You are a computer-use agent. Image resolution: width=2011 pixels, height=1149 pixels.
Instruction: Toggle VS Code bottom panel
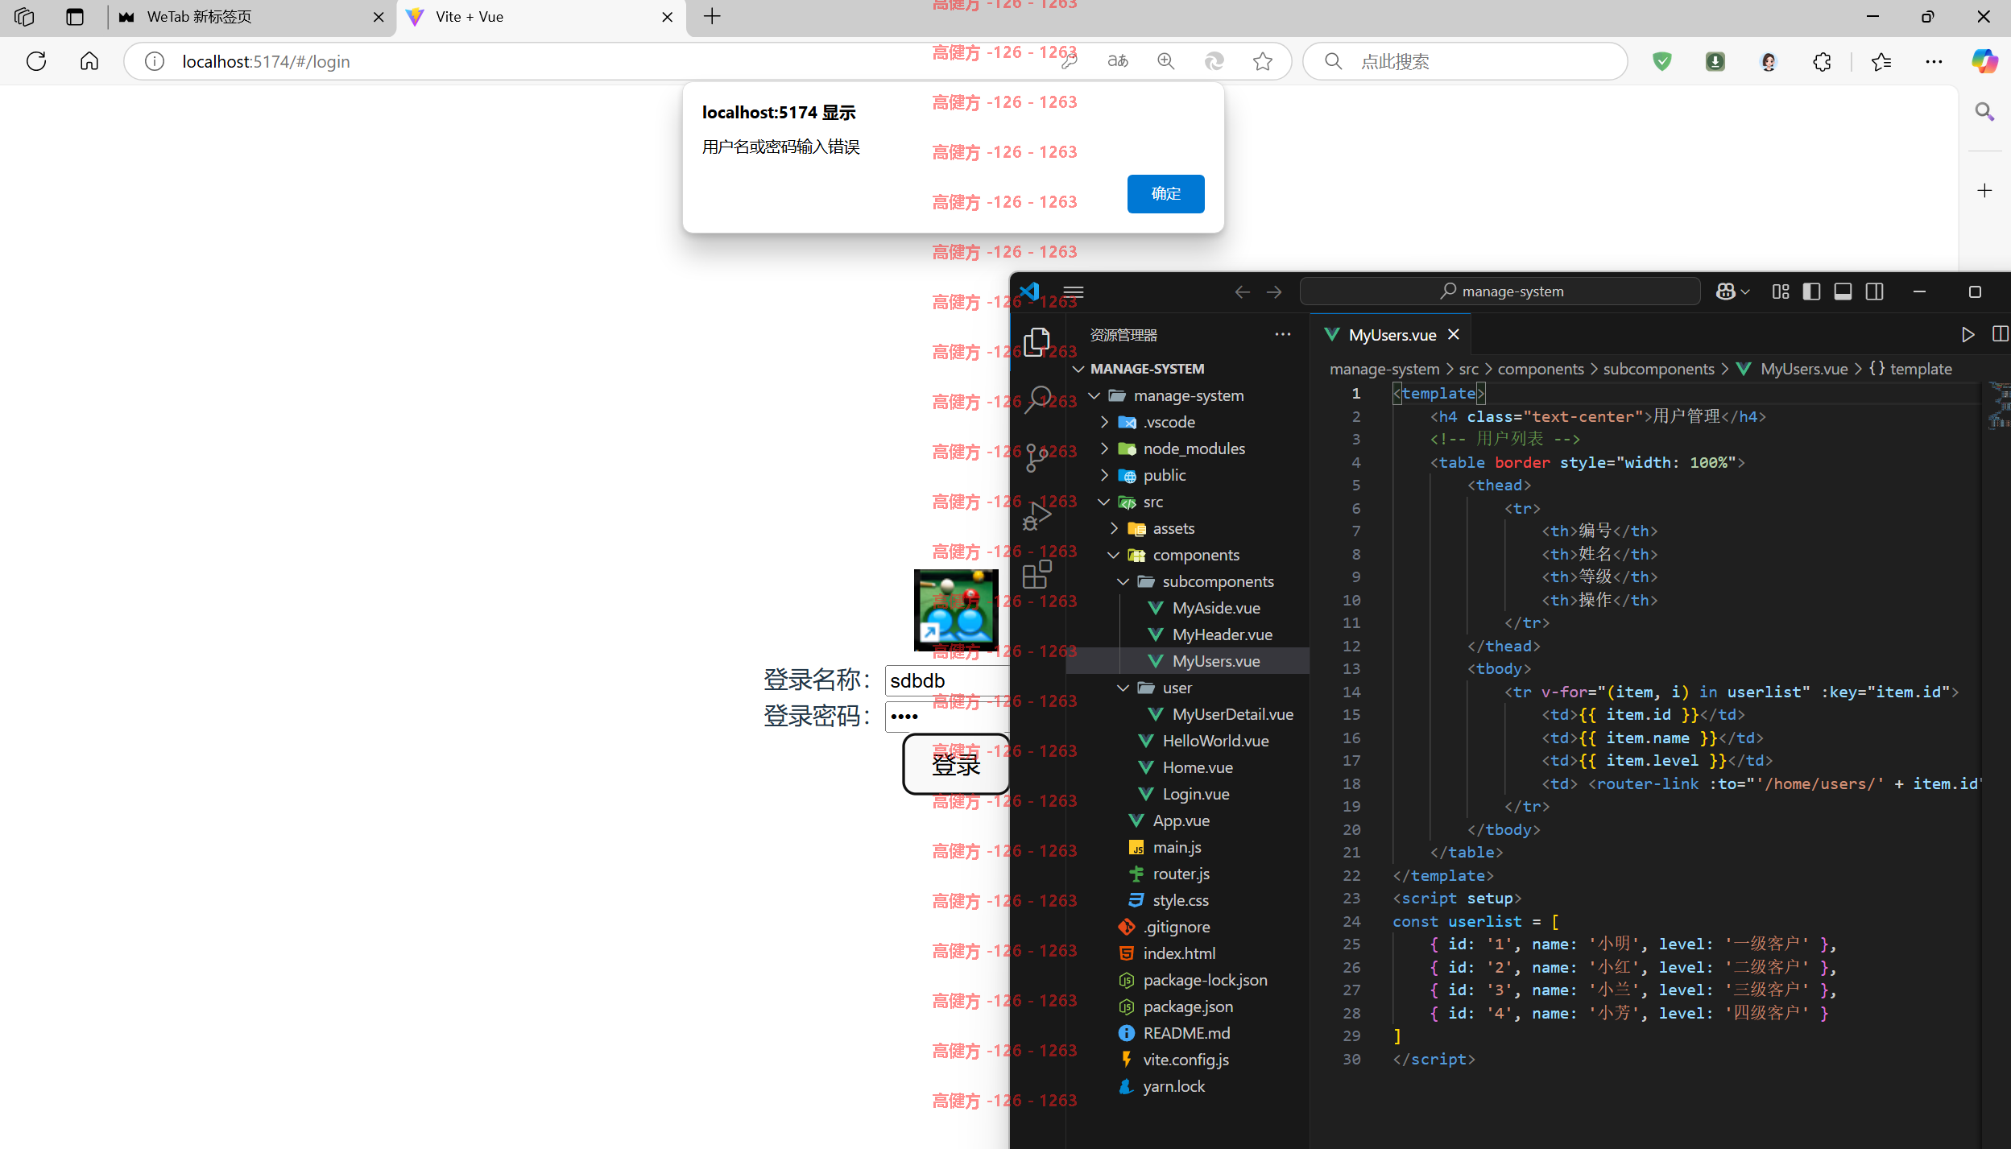(x=1843, y=291)
